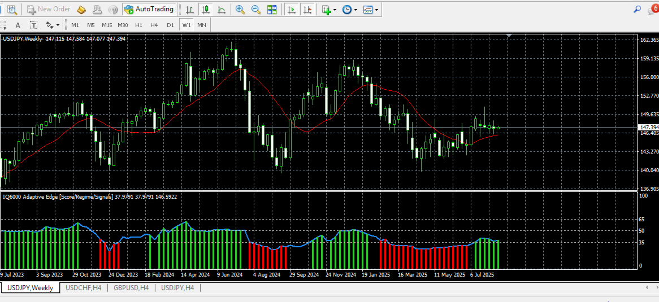The height and width of the screenshot is (302, 659).
Task: Switch to M5 timeframe
Action: pos(91,25)
